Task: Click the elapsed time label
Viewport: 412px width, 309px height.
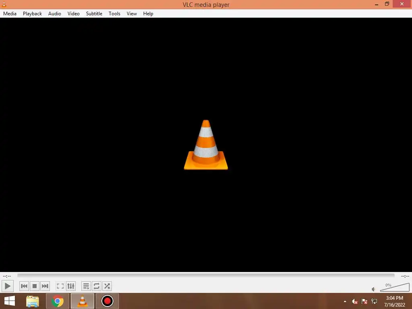Action: click(7, 276)
